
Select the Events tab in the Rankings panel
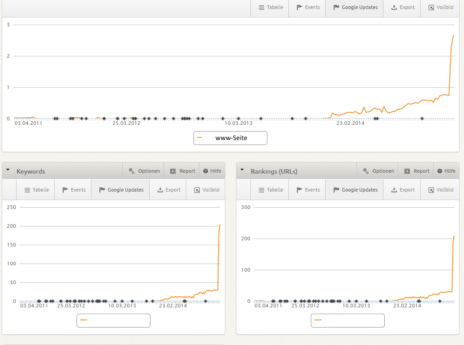coord(307,190)
